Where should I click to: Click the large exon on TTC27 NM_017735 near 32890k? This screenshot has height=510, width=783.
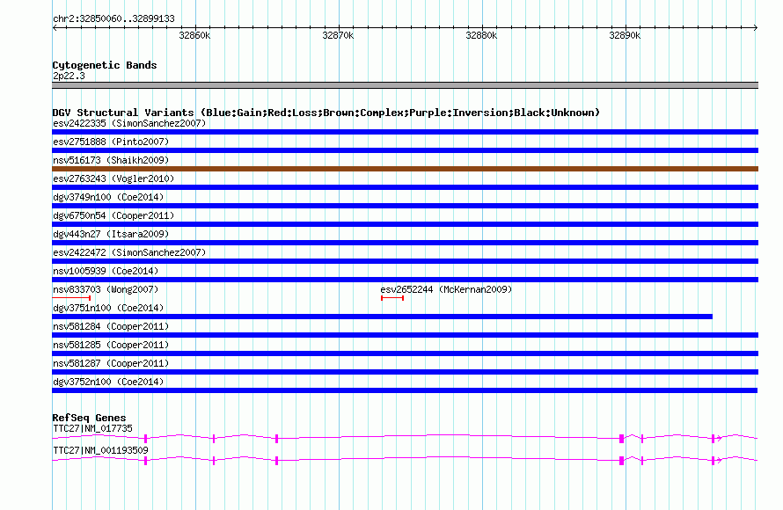[x=621, y=439]
